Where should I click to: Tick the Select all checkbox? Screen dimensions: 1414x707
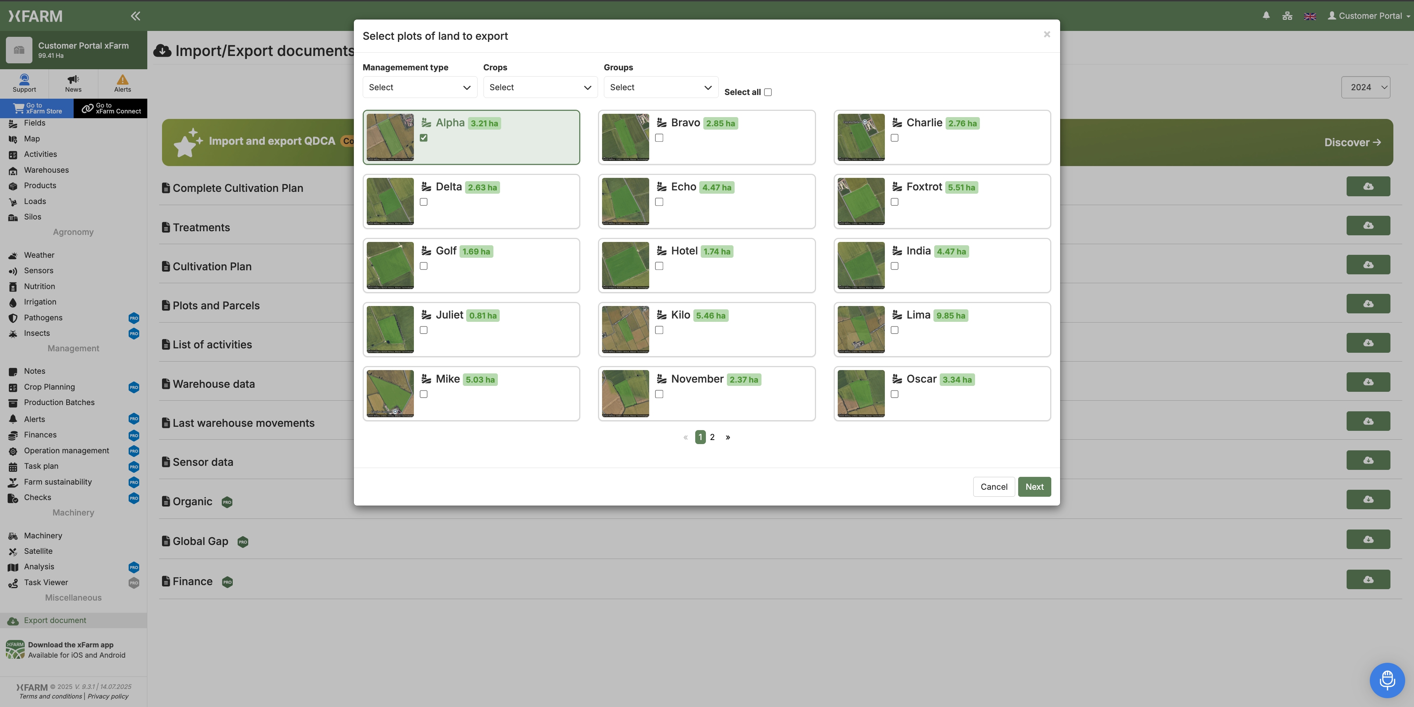coord(767,92)
